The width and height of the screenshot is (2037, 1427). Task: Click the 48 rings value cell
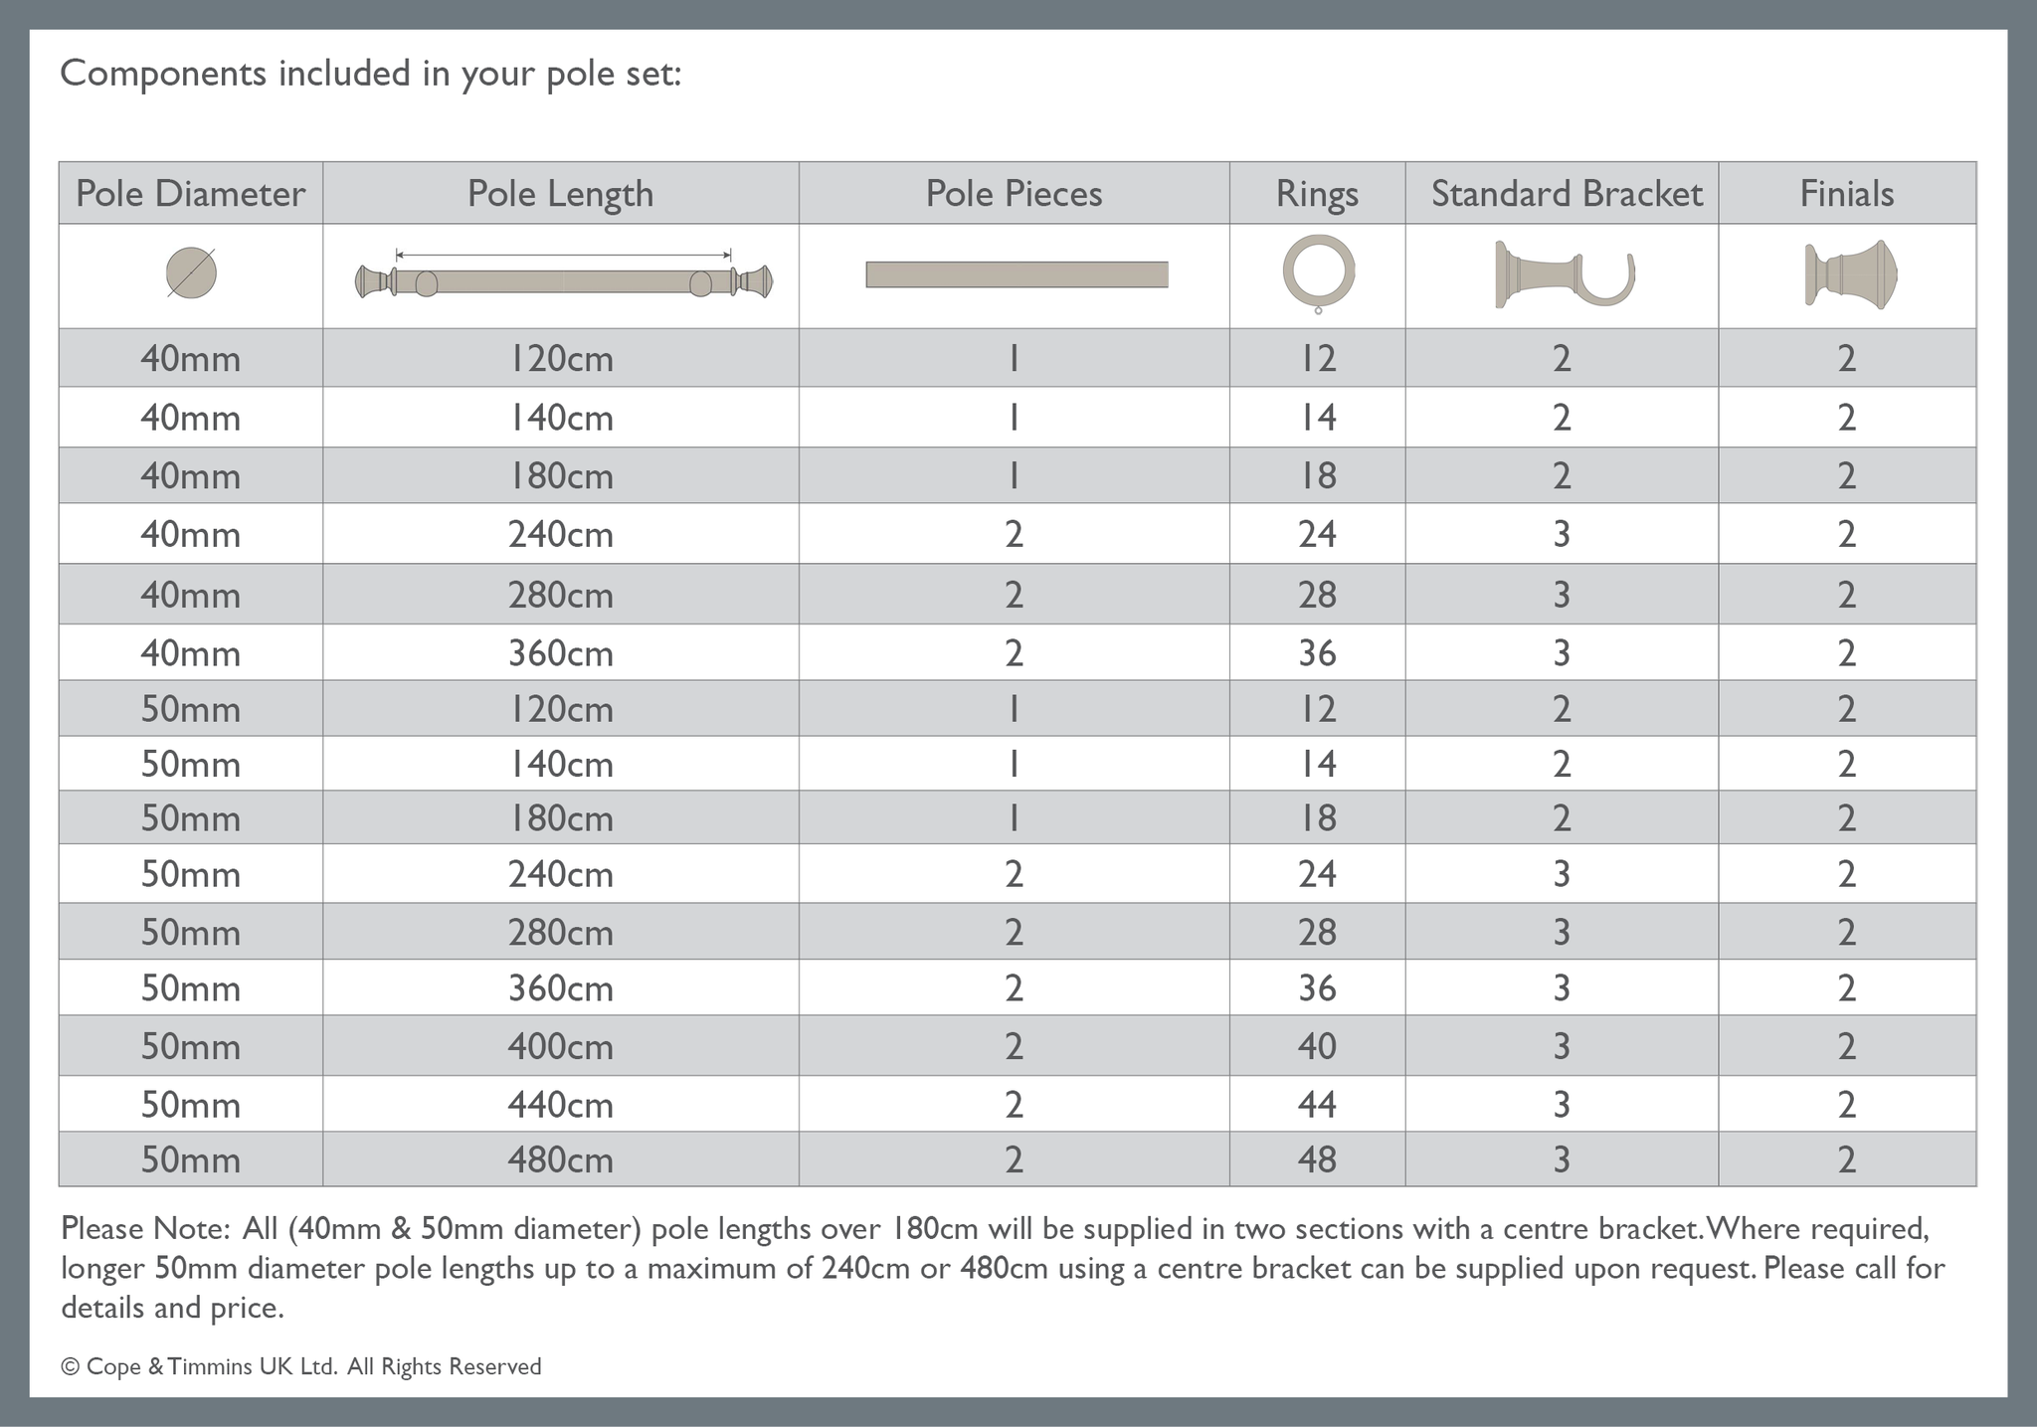1317,1160
